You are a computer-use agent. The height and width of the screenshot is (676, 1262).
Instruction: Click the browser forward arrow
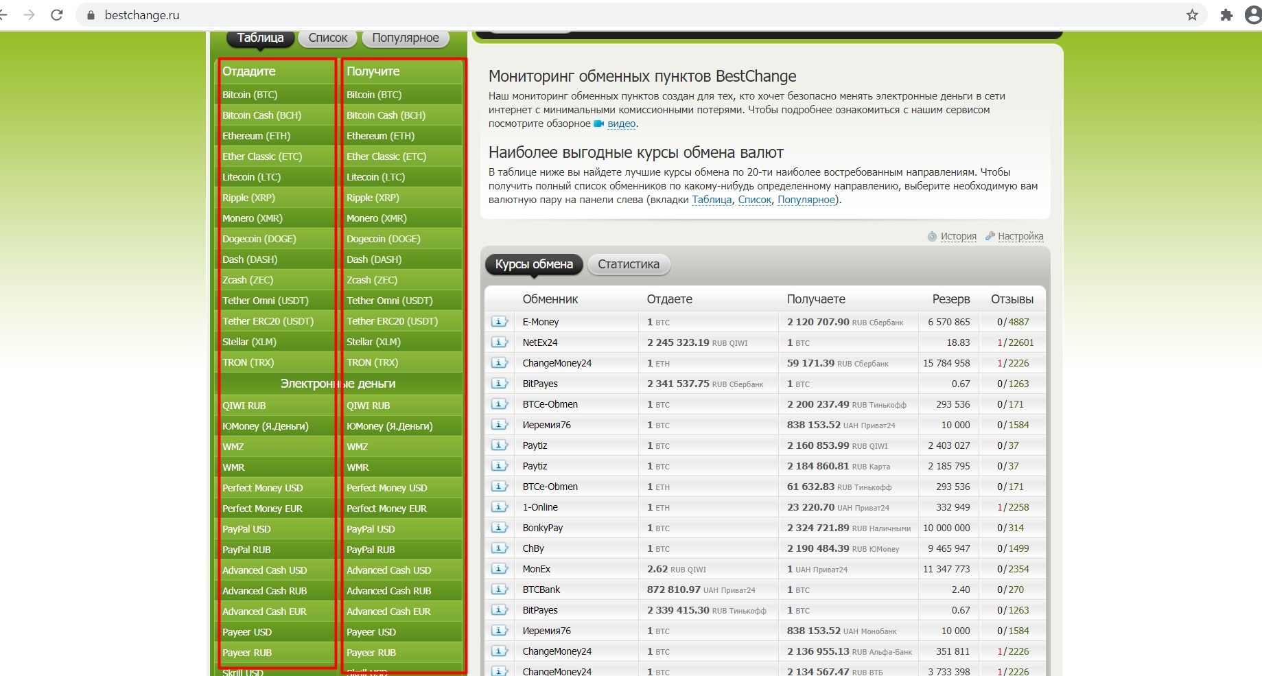click(29, 15)
